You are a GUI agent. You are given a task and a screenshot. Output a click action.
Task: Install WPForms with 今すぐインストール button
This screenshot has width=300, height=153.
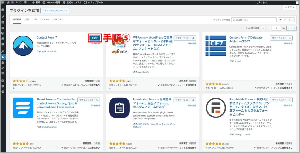tap(185, 38)
